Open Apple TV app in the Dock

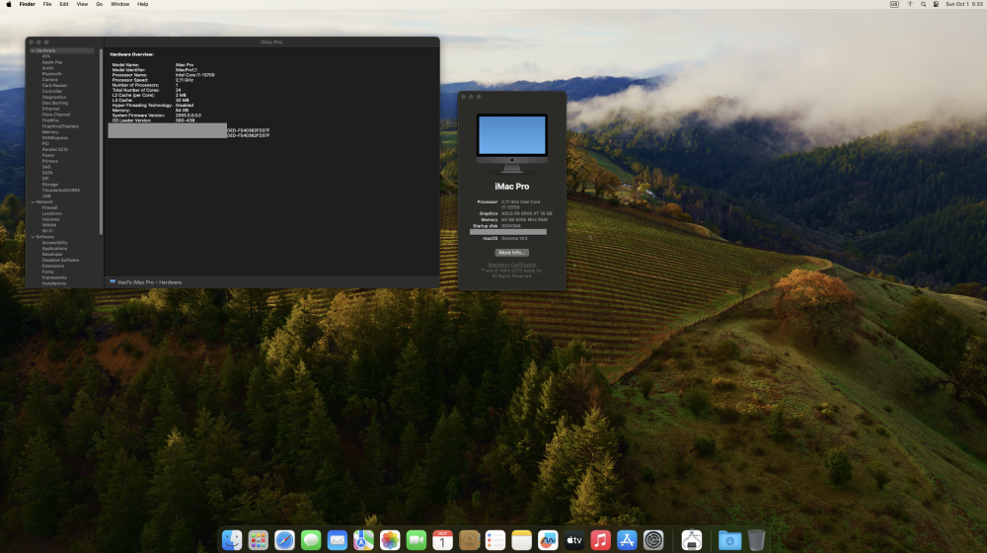point(574,540)
